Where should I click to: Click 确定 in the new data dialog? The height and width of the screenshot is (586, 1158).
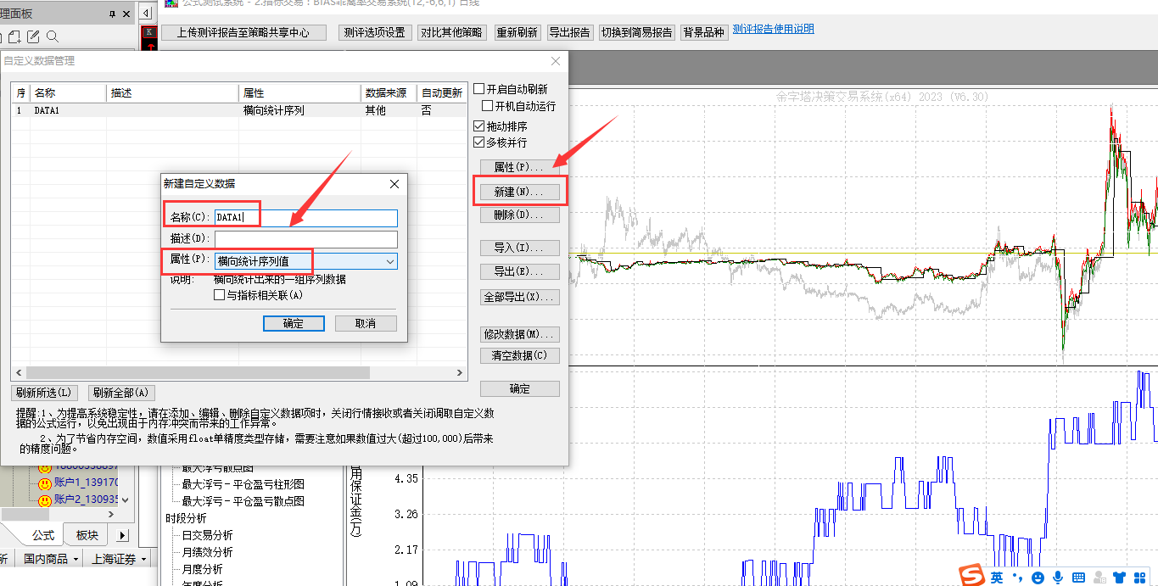[293, 323]
